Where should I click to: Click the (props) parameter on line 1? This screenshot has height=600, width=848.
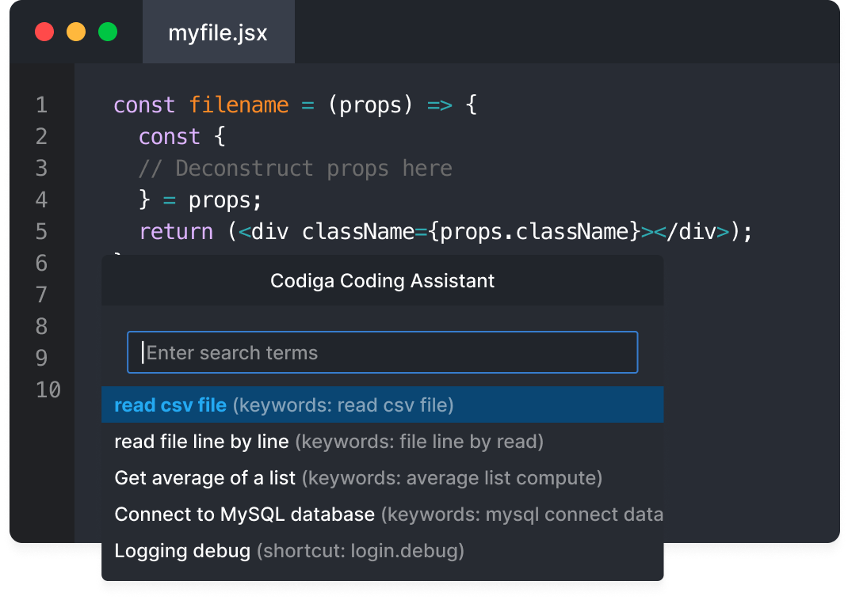370,104
